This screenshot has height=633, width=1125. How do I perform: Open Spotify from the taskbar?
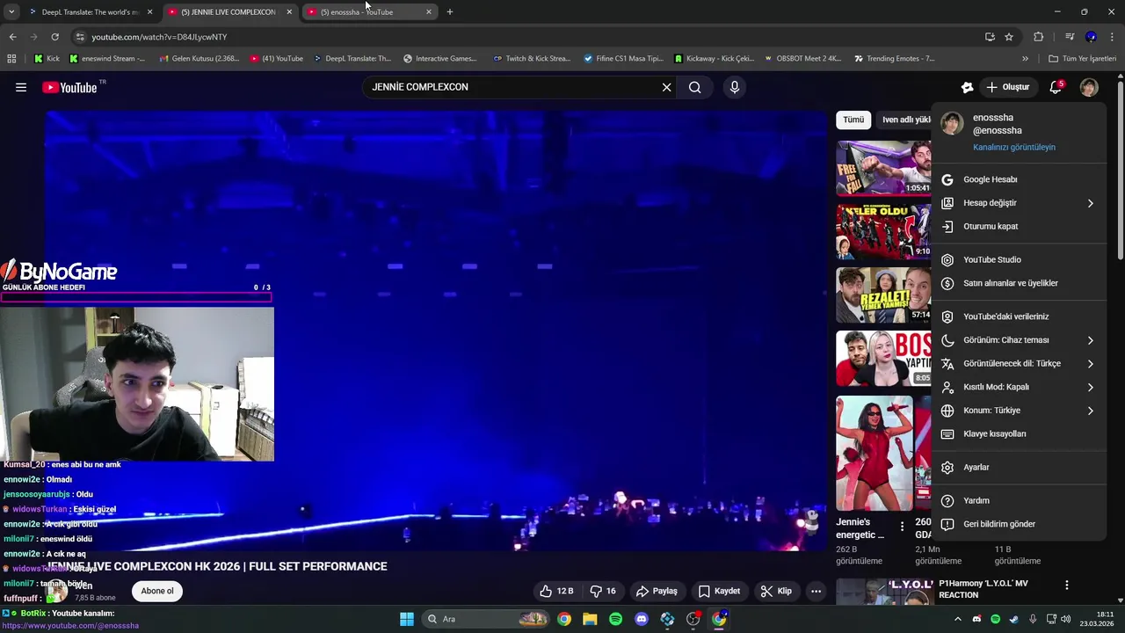point(615,619)
